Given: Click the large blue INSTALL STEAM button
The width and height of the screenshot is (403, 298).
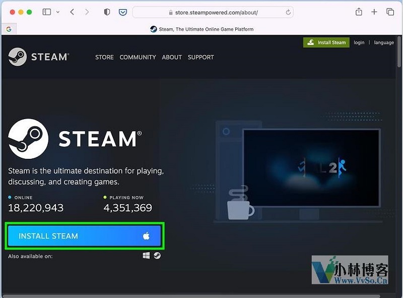Looking at the screenshot, I should [x=85, y=236].
